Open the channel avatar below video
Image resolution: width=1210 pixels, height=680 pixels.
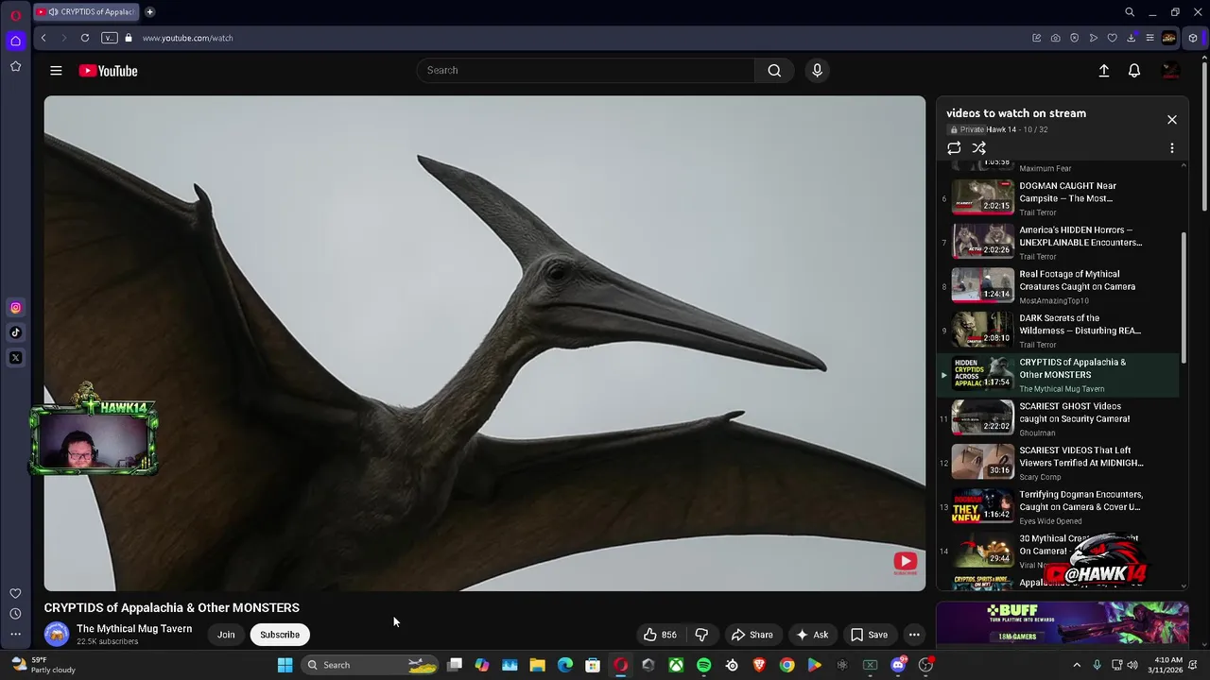tap(57, 635)
